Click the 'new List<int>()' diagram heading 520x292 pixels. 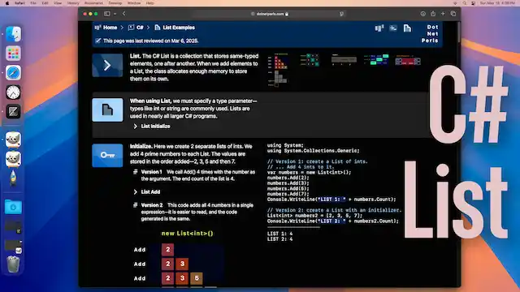[x=187, y=234]
